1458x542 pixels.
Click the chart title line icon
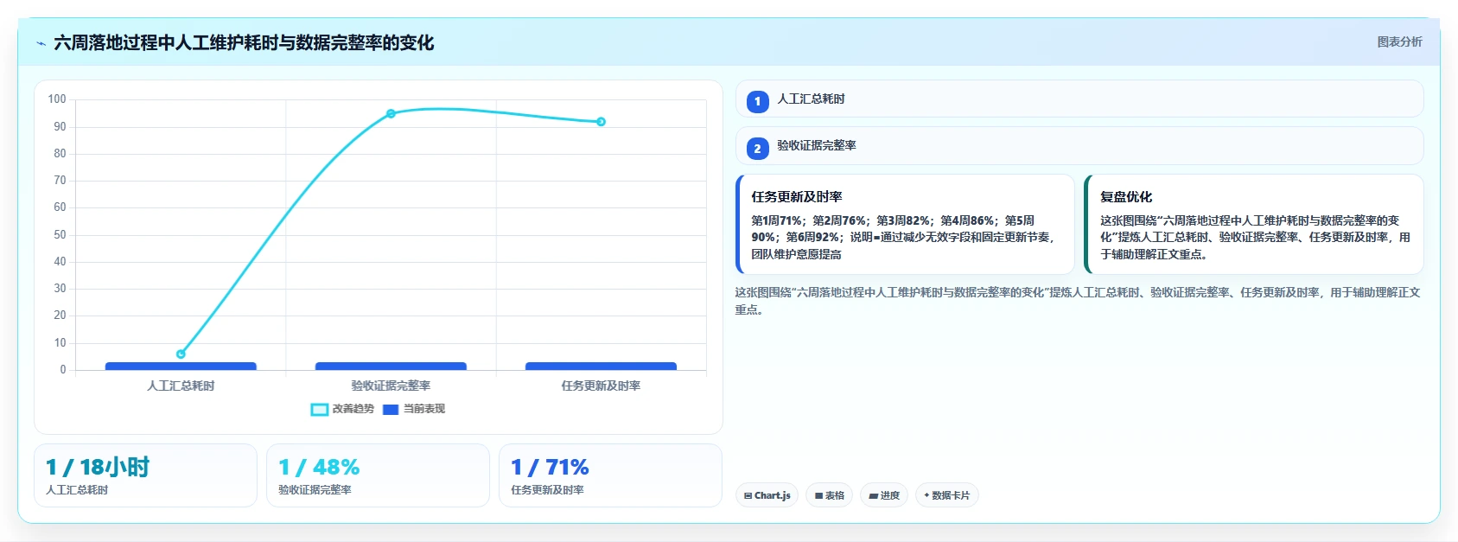tap(41, 43)
